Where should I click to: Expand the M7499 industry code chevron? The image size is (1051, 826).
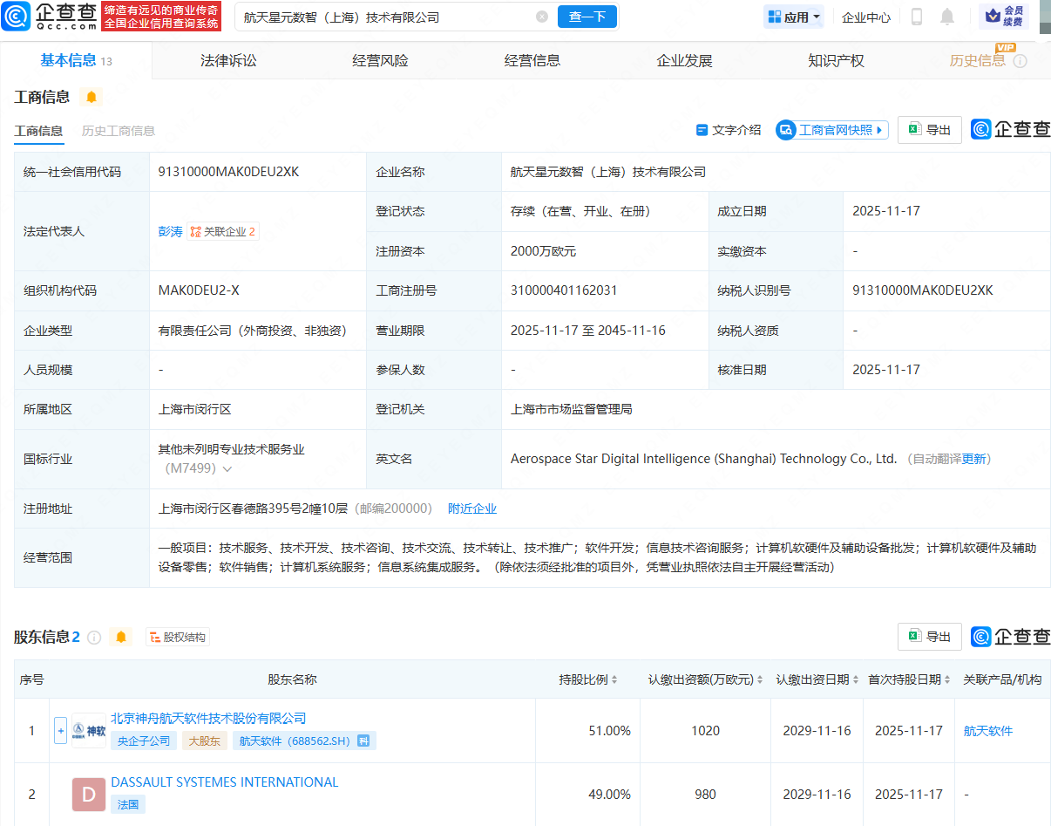tap(227, 469)
